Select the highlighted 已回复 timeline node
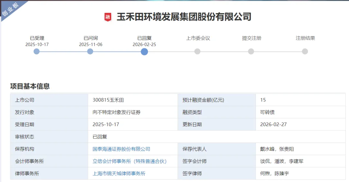 click(144, 52)
